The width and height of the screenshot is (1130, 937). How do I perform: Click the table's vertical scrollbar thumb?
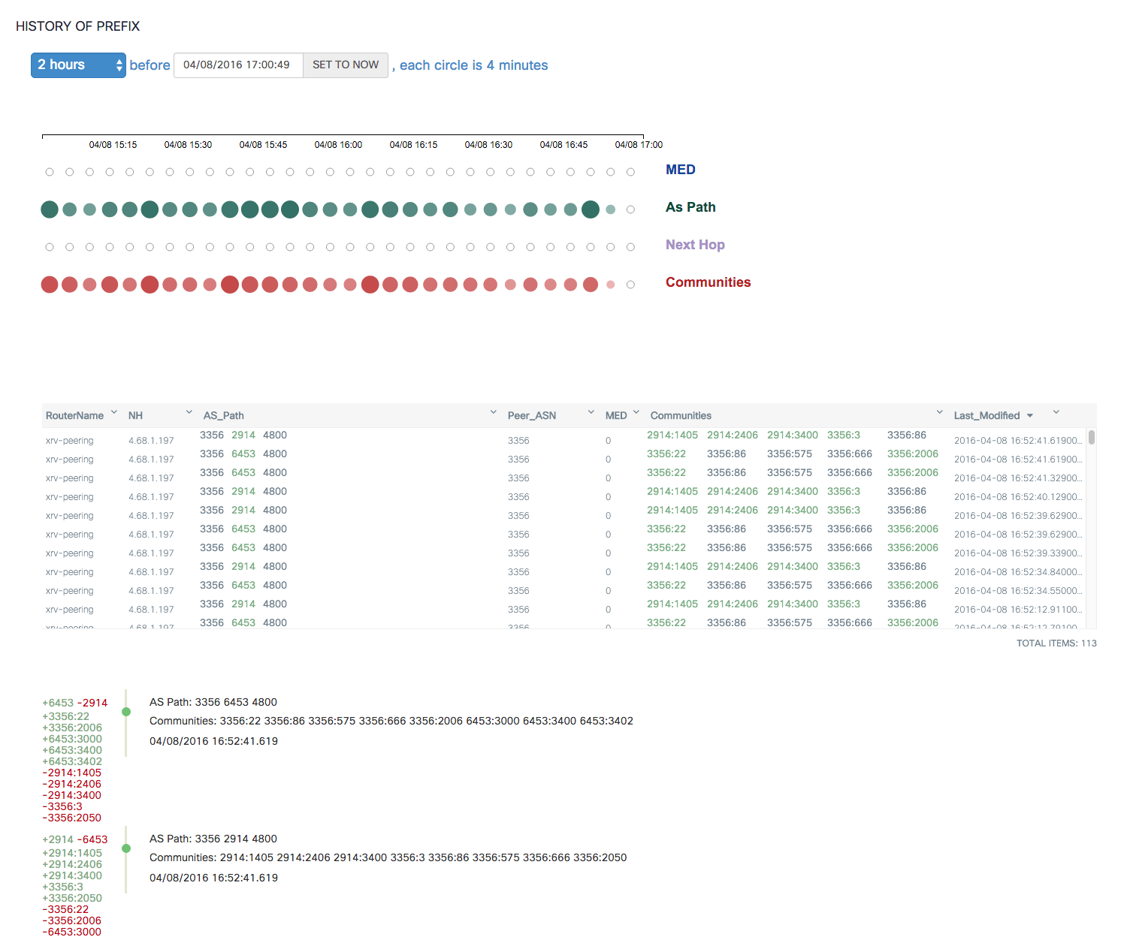pos(1092,437)
